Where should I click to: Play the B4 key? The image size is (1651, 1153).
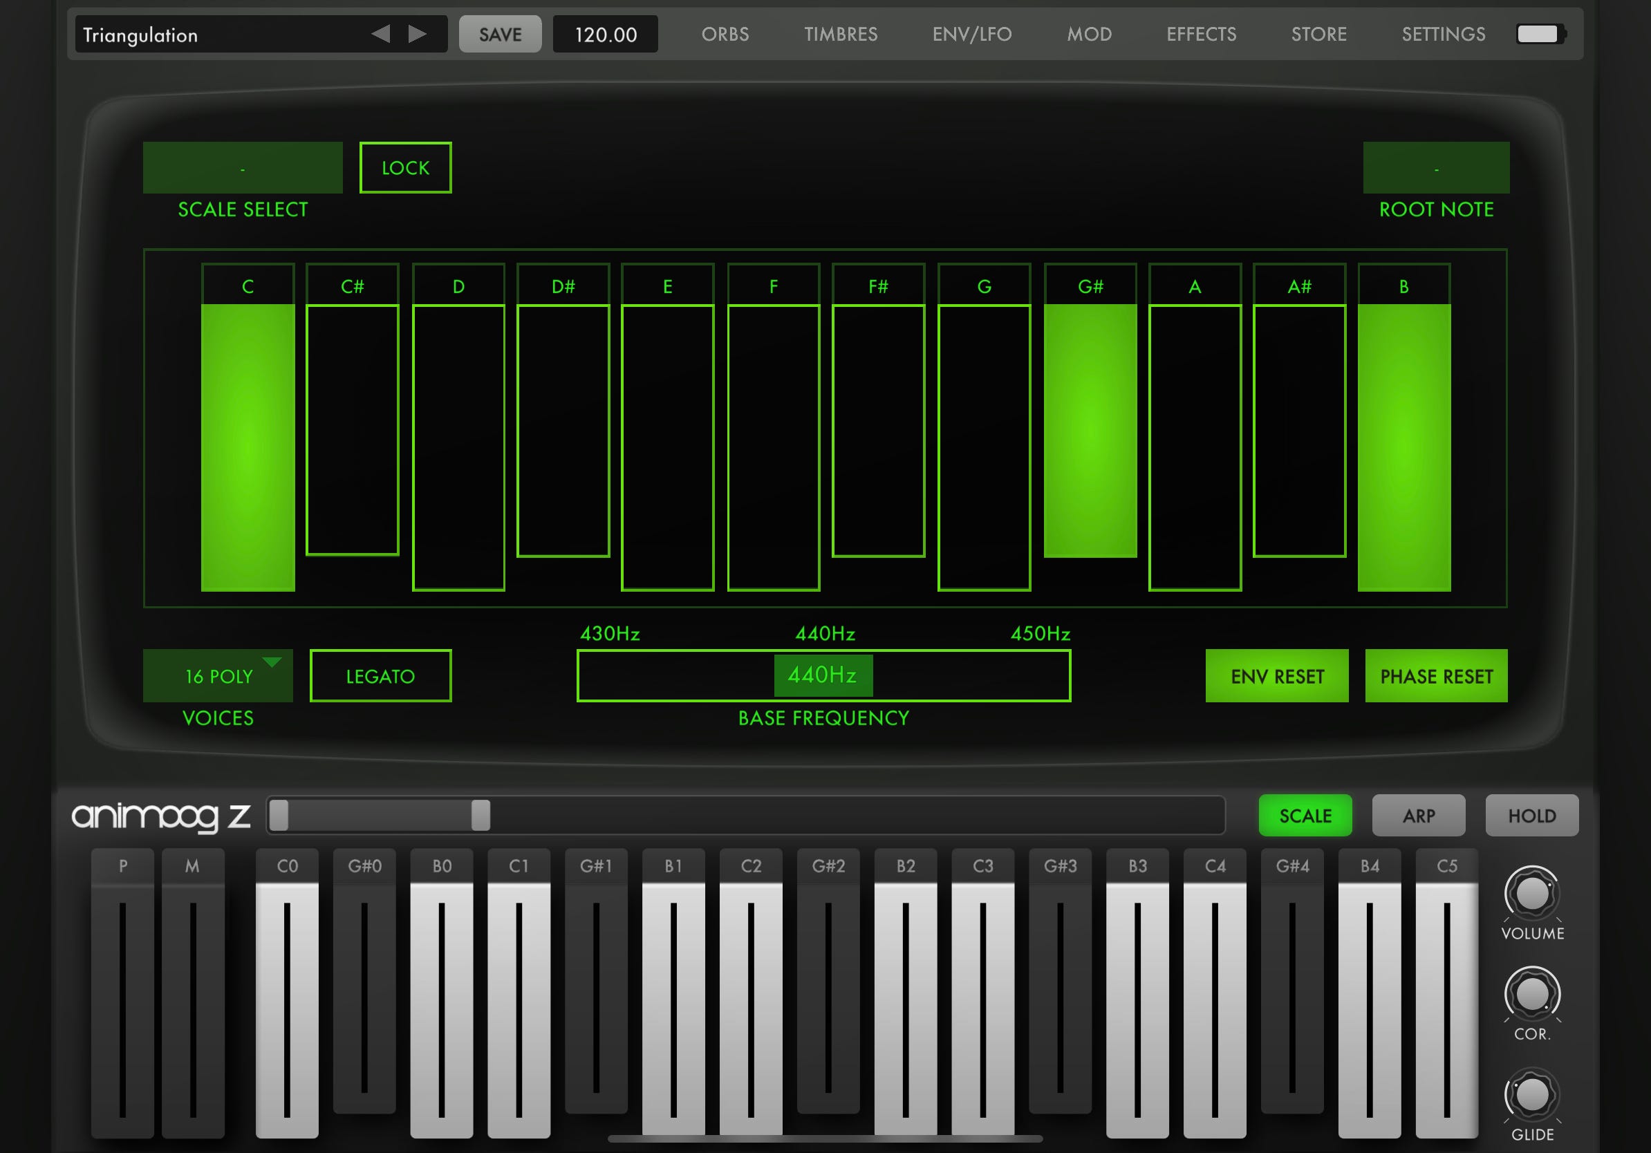pyautogui.click(x=1370, y=993)
